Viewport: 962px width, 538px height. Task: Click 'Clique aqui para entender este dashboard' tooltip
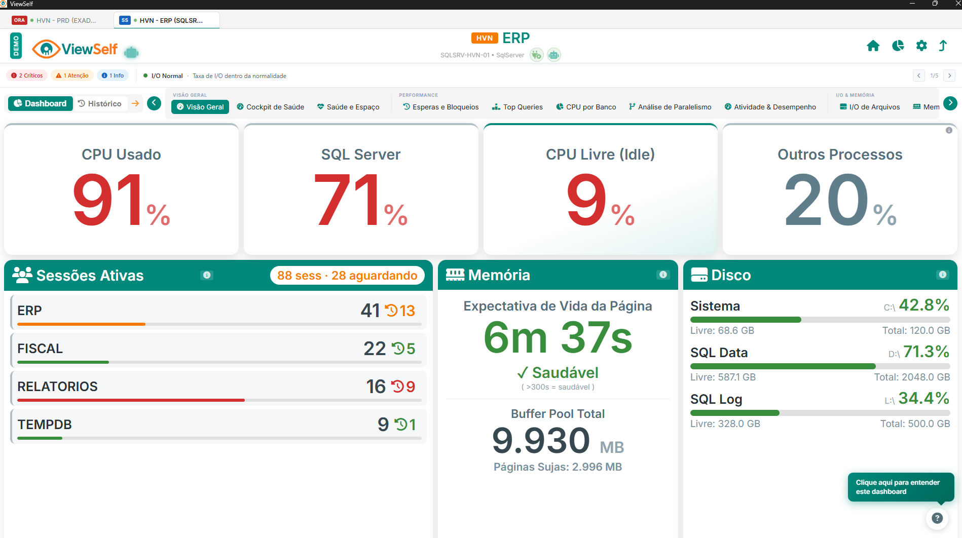click(x=901, y=487)
